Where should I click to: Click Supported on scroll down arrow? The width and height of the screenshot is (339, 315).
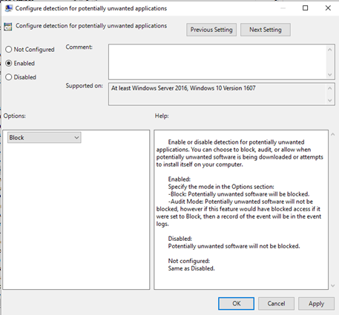click(x=329, y=100)
